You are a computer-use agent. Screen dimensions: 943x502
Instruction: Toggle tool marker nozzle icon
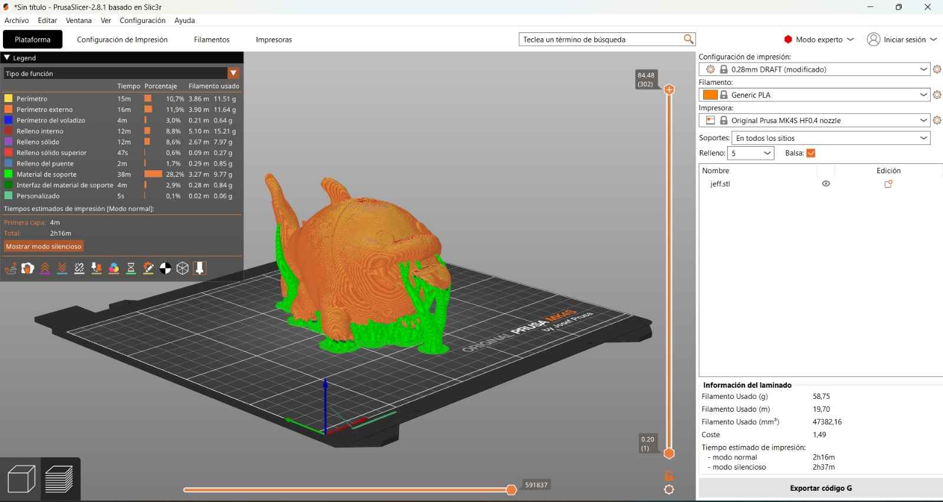[x=200, y=269]
